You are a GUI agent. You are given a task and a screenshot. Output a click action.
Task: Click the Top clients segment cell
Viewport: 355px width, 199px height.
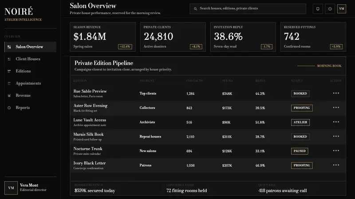tap(148, 93)
